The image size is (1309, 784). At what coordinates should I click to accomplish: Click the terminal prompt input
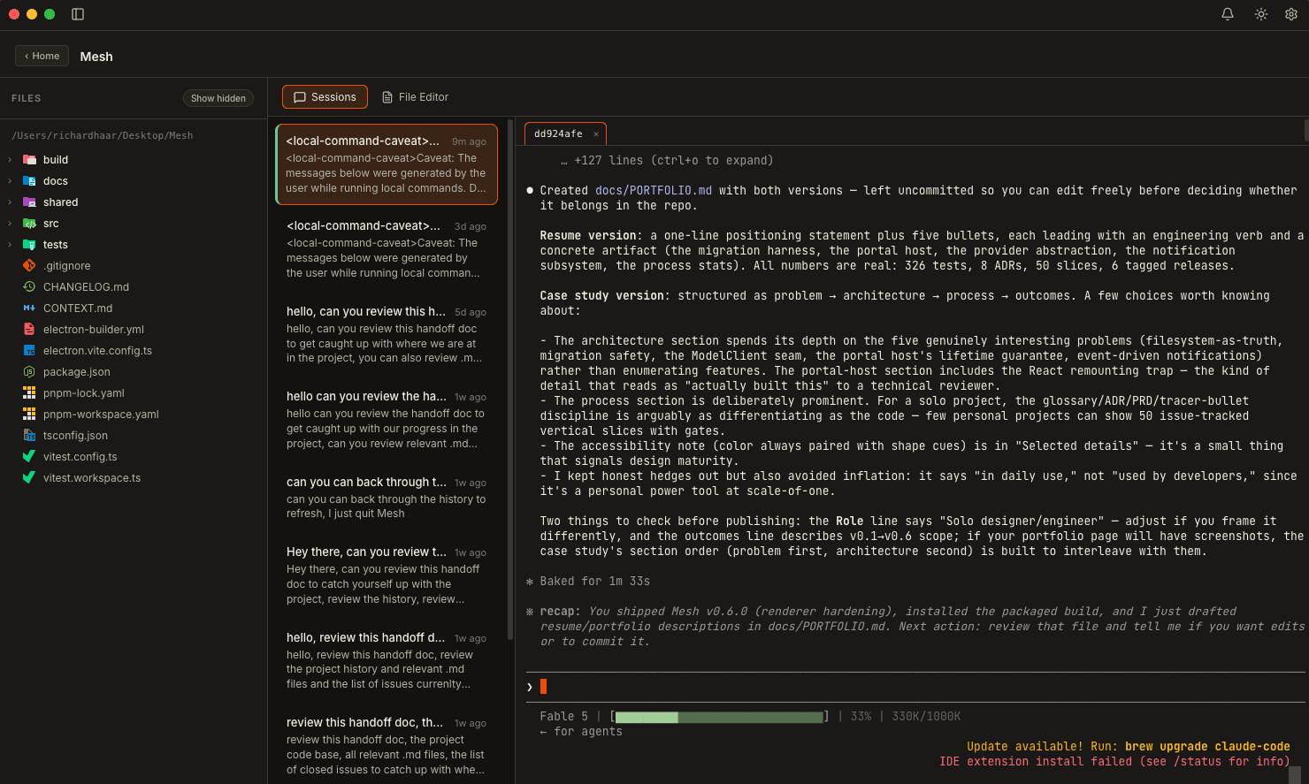pyautogui.click(x=915, y=687)
